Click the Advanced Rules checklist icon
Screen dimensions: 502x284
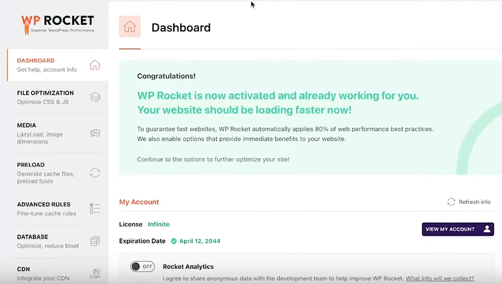click(x=95, y=208)
